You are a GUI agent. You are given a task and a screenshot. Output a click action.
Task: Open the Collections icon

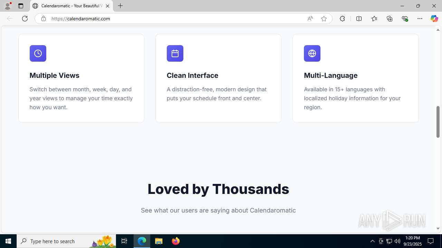[390, 19]
